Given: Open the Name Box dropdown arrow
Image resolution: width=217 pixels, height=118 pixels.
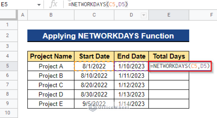Looking at the screenshot, I should tap(39, 5).
